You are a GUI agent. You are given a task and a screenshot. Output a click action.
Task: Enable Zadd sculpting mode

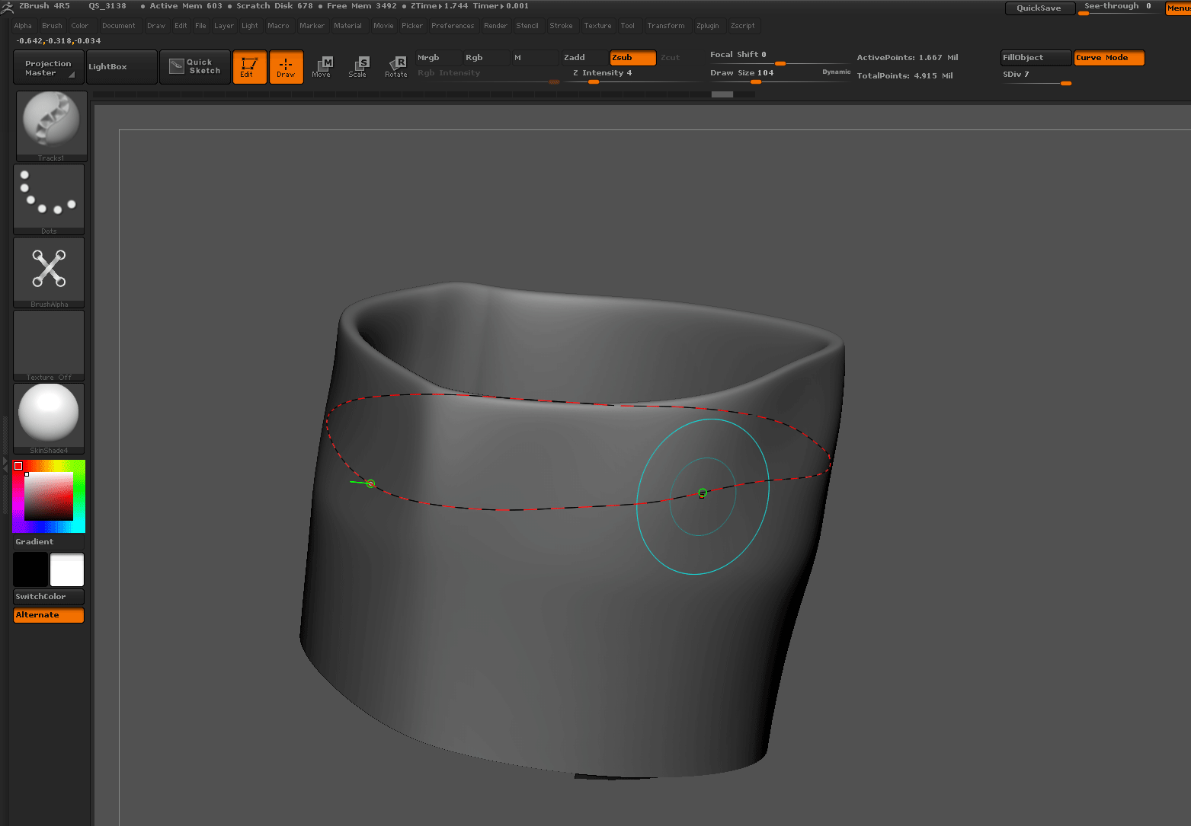pyautogui.click(x=584, y=58)
